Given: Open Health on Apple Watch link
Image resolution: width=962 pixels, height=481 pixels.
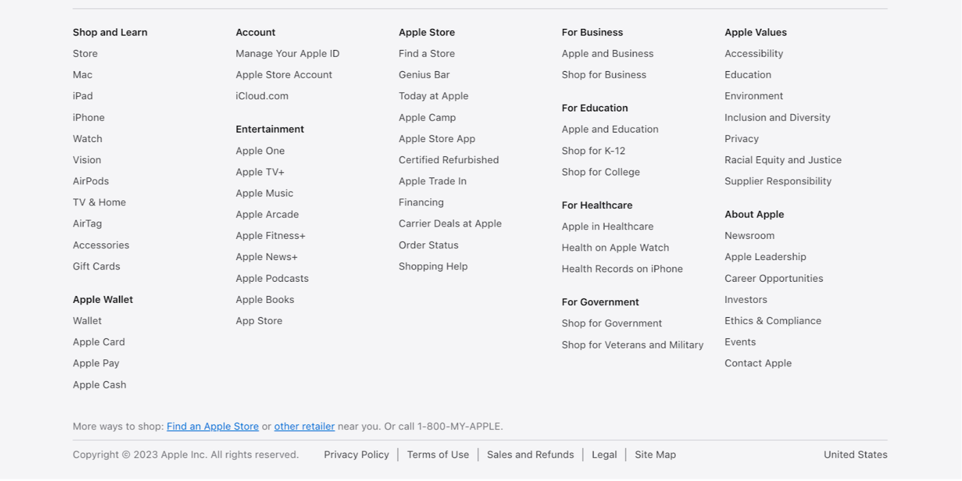Looking at the screenshot, I should tap(615, 247).
